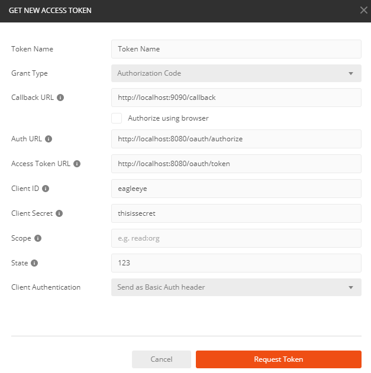Viewport: 371px width, 373px height.
Task: Enable the Authorize using browser checkbox
Action: [117, 118]
